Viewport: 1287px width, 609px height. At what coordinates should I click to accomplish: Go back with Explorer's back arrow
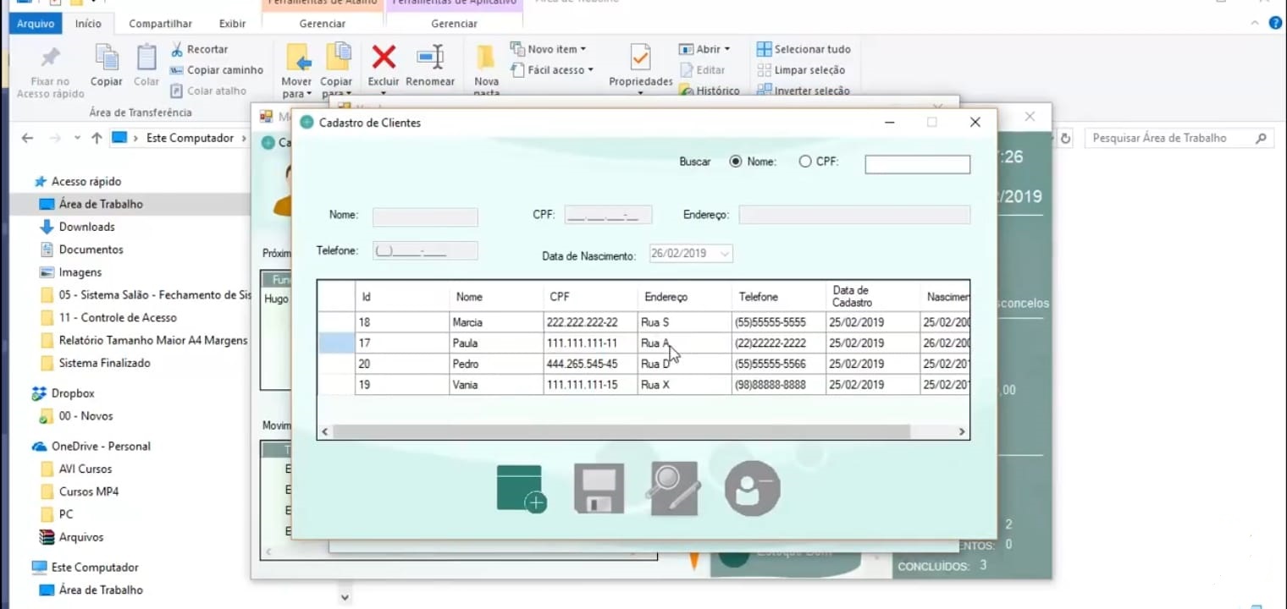tap(27, 138)
